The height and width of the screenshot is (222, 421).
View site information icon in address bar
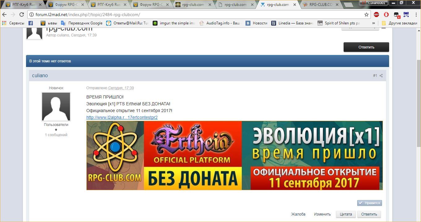(32, 15)
